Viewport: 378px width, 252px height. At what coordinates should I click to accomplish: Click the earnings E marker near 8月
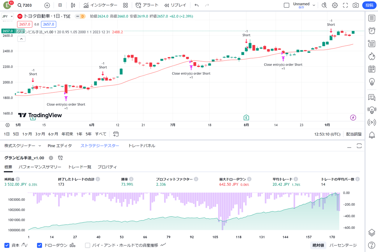(x=246, y=118)
